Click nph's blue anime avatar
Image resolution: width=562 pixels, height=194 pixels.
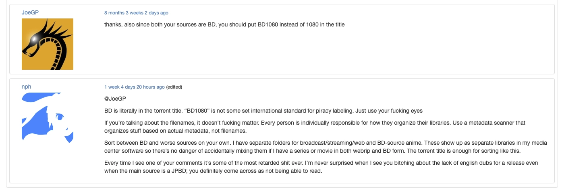[x=48, y=118]
